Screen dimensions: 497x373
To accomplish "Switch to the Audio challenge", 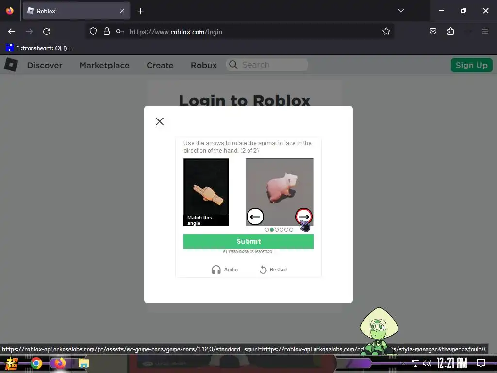I will [x=224, y=269].
